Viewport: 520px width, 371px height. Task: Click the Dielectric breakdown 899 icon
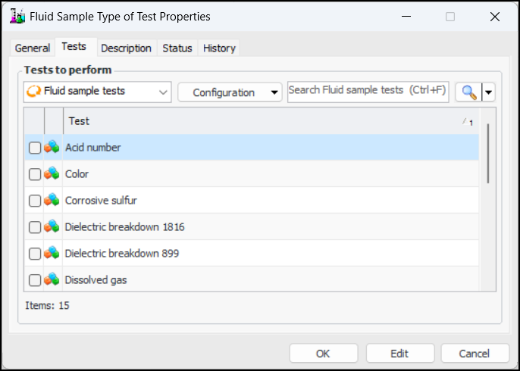click(x=52, y=254)
